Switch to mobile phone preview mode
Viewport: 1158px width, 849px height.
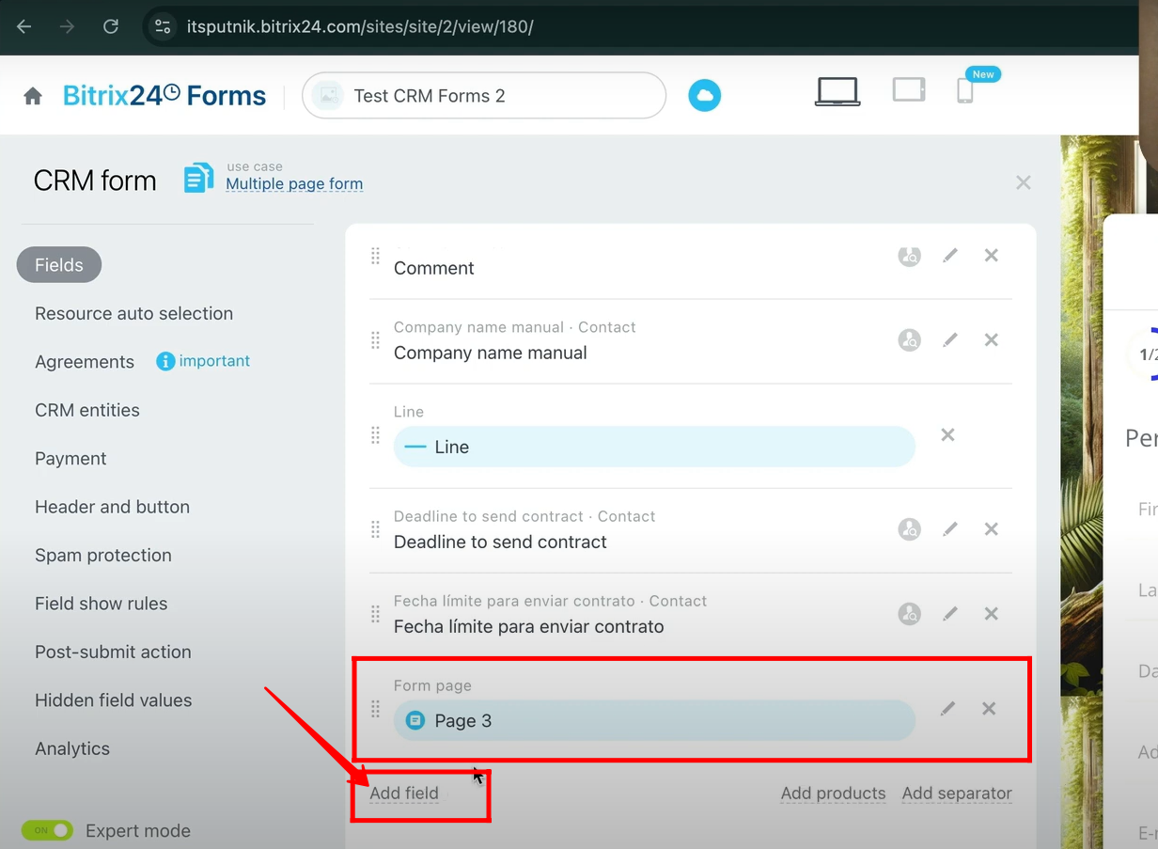click(964, 90)
